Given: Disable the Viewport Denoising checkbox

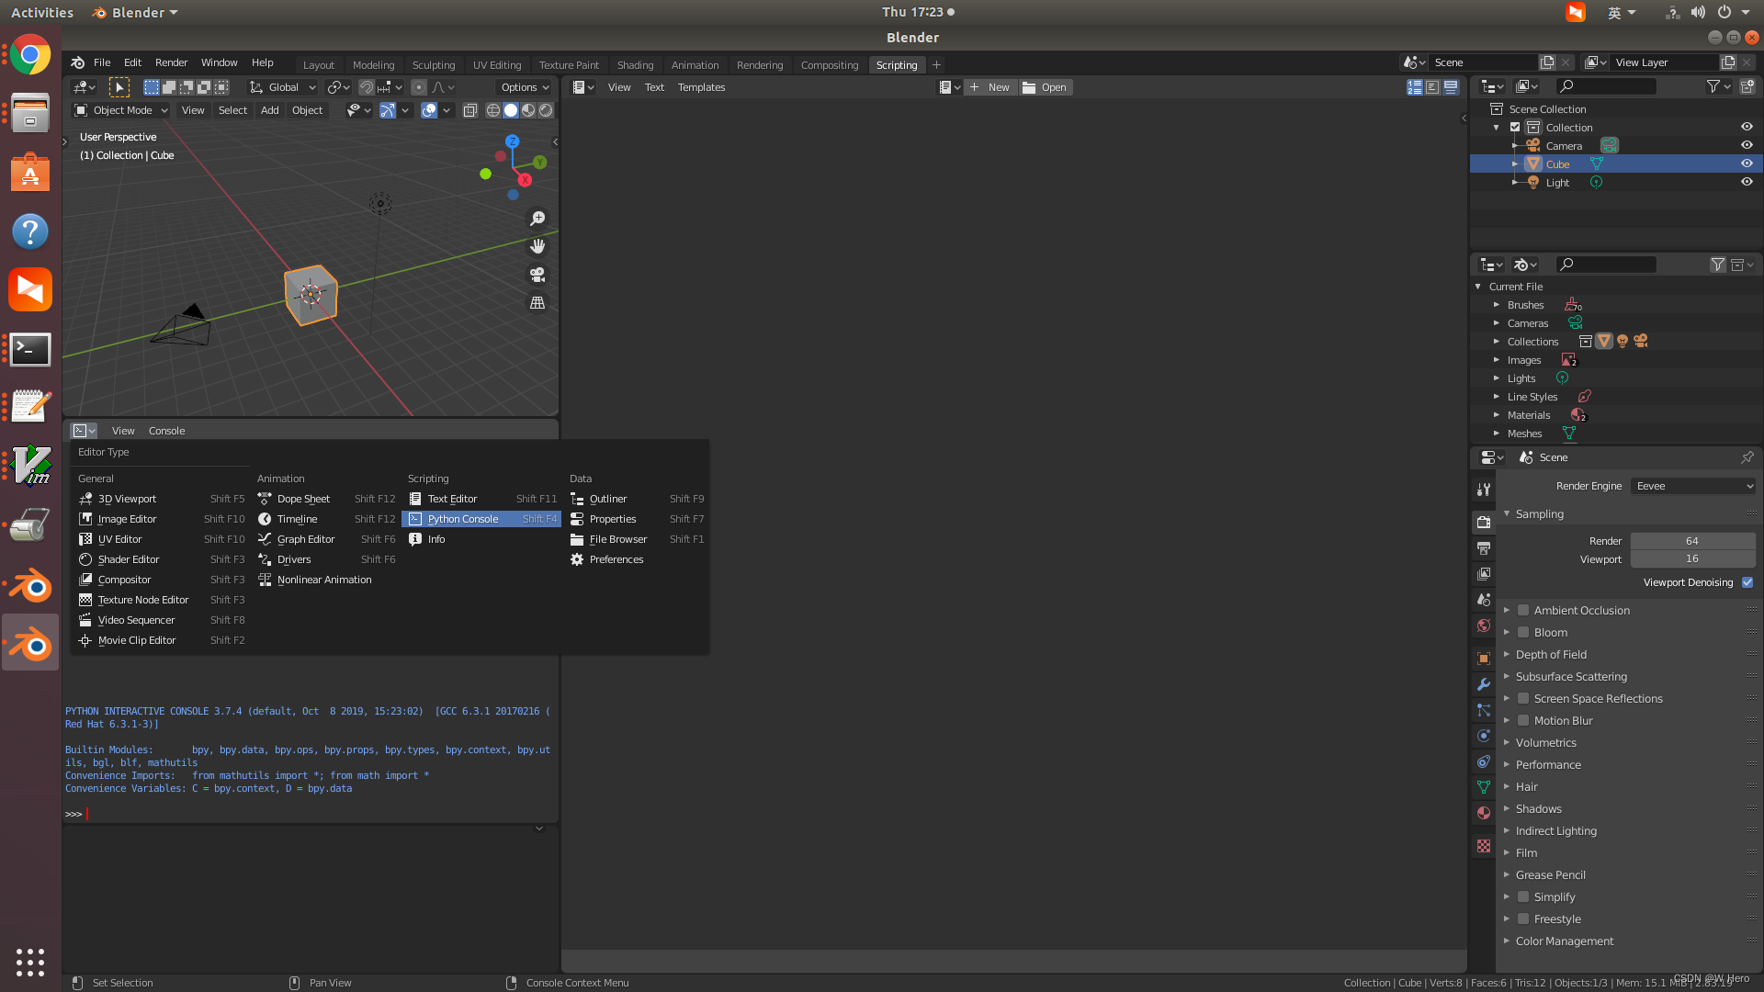Looking at the screenshot, I should point(1747,582).
